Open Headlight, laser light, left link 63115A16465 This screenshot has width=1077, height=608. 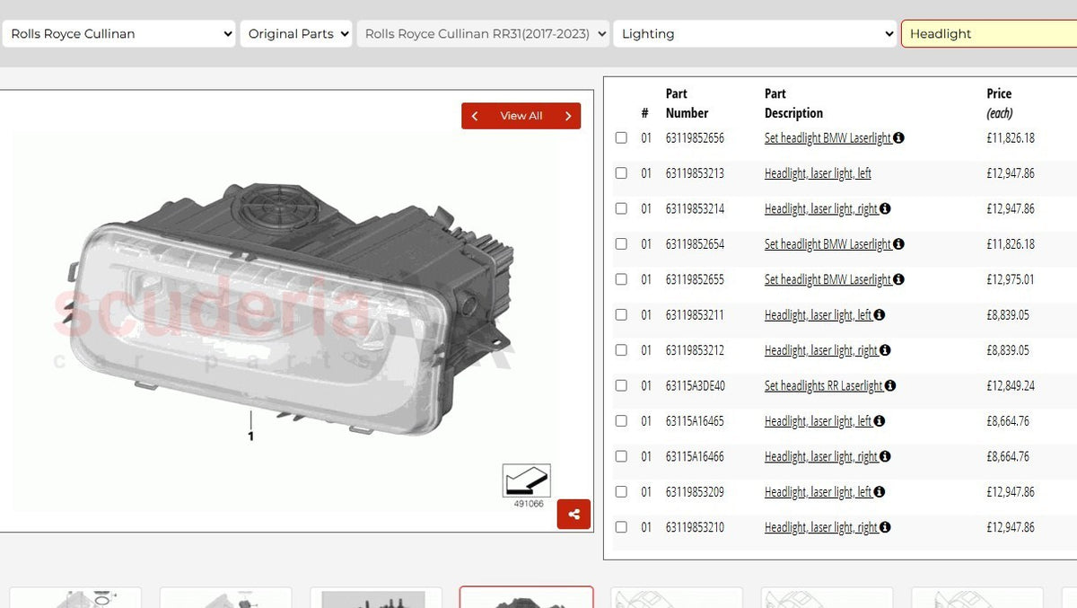[818, 420]
